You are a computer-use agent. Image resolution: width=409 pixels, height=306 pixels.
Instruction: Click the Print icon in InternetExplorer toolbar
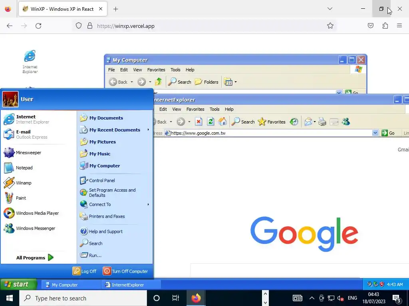322,122
